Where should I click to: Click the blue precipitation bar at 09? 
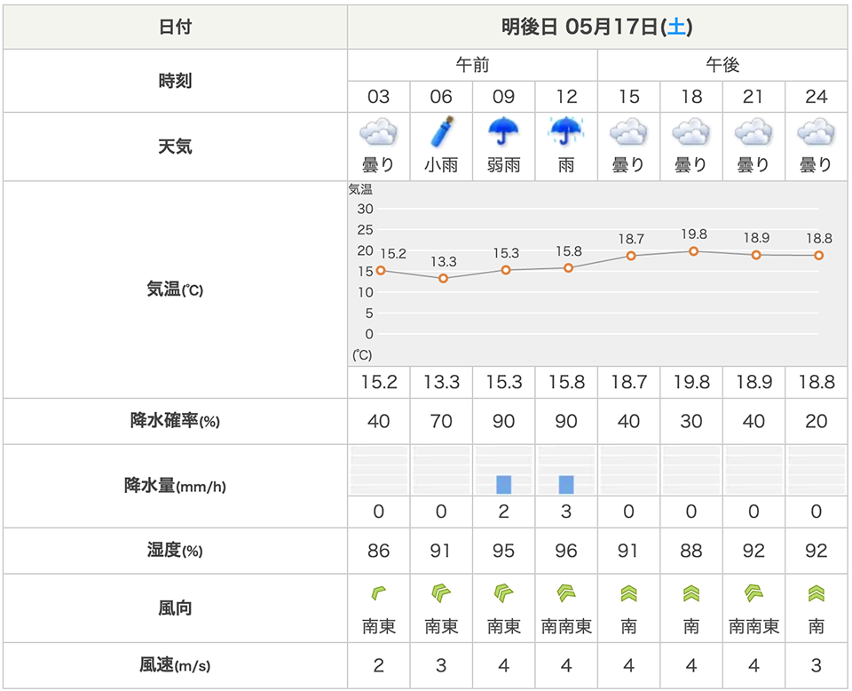coord(504,484)
